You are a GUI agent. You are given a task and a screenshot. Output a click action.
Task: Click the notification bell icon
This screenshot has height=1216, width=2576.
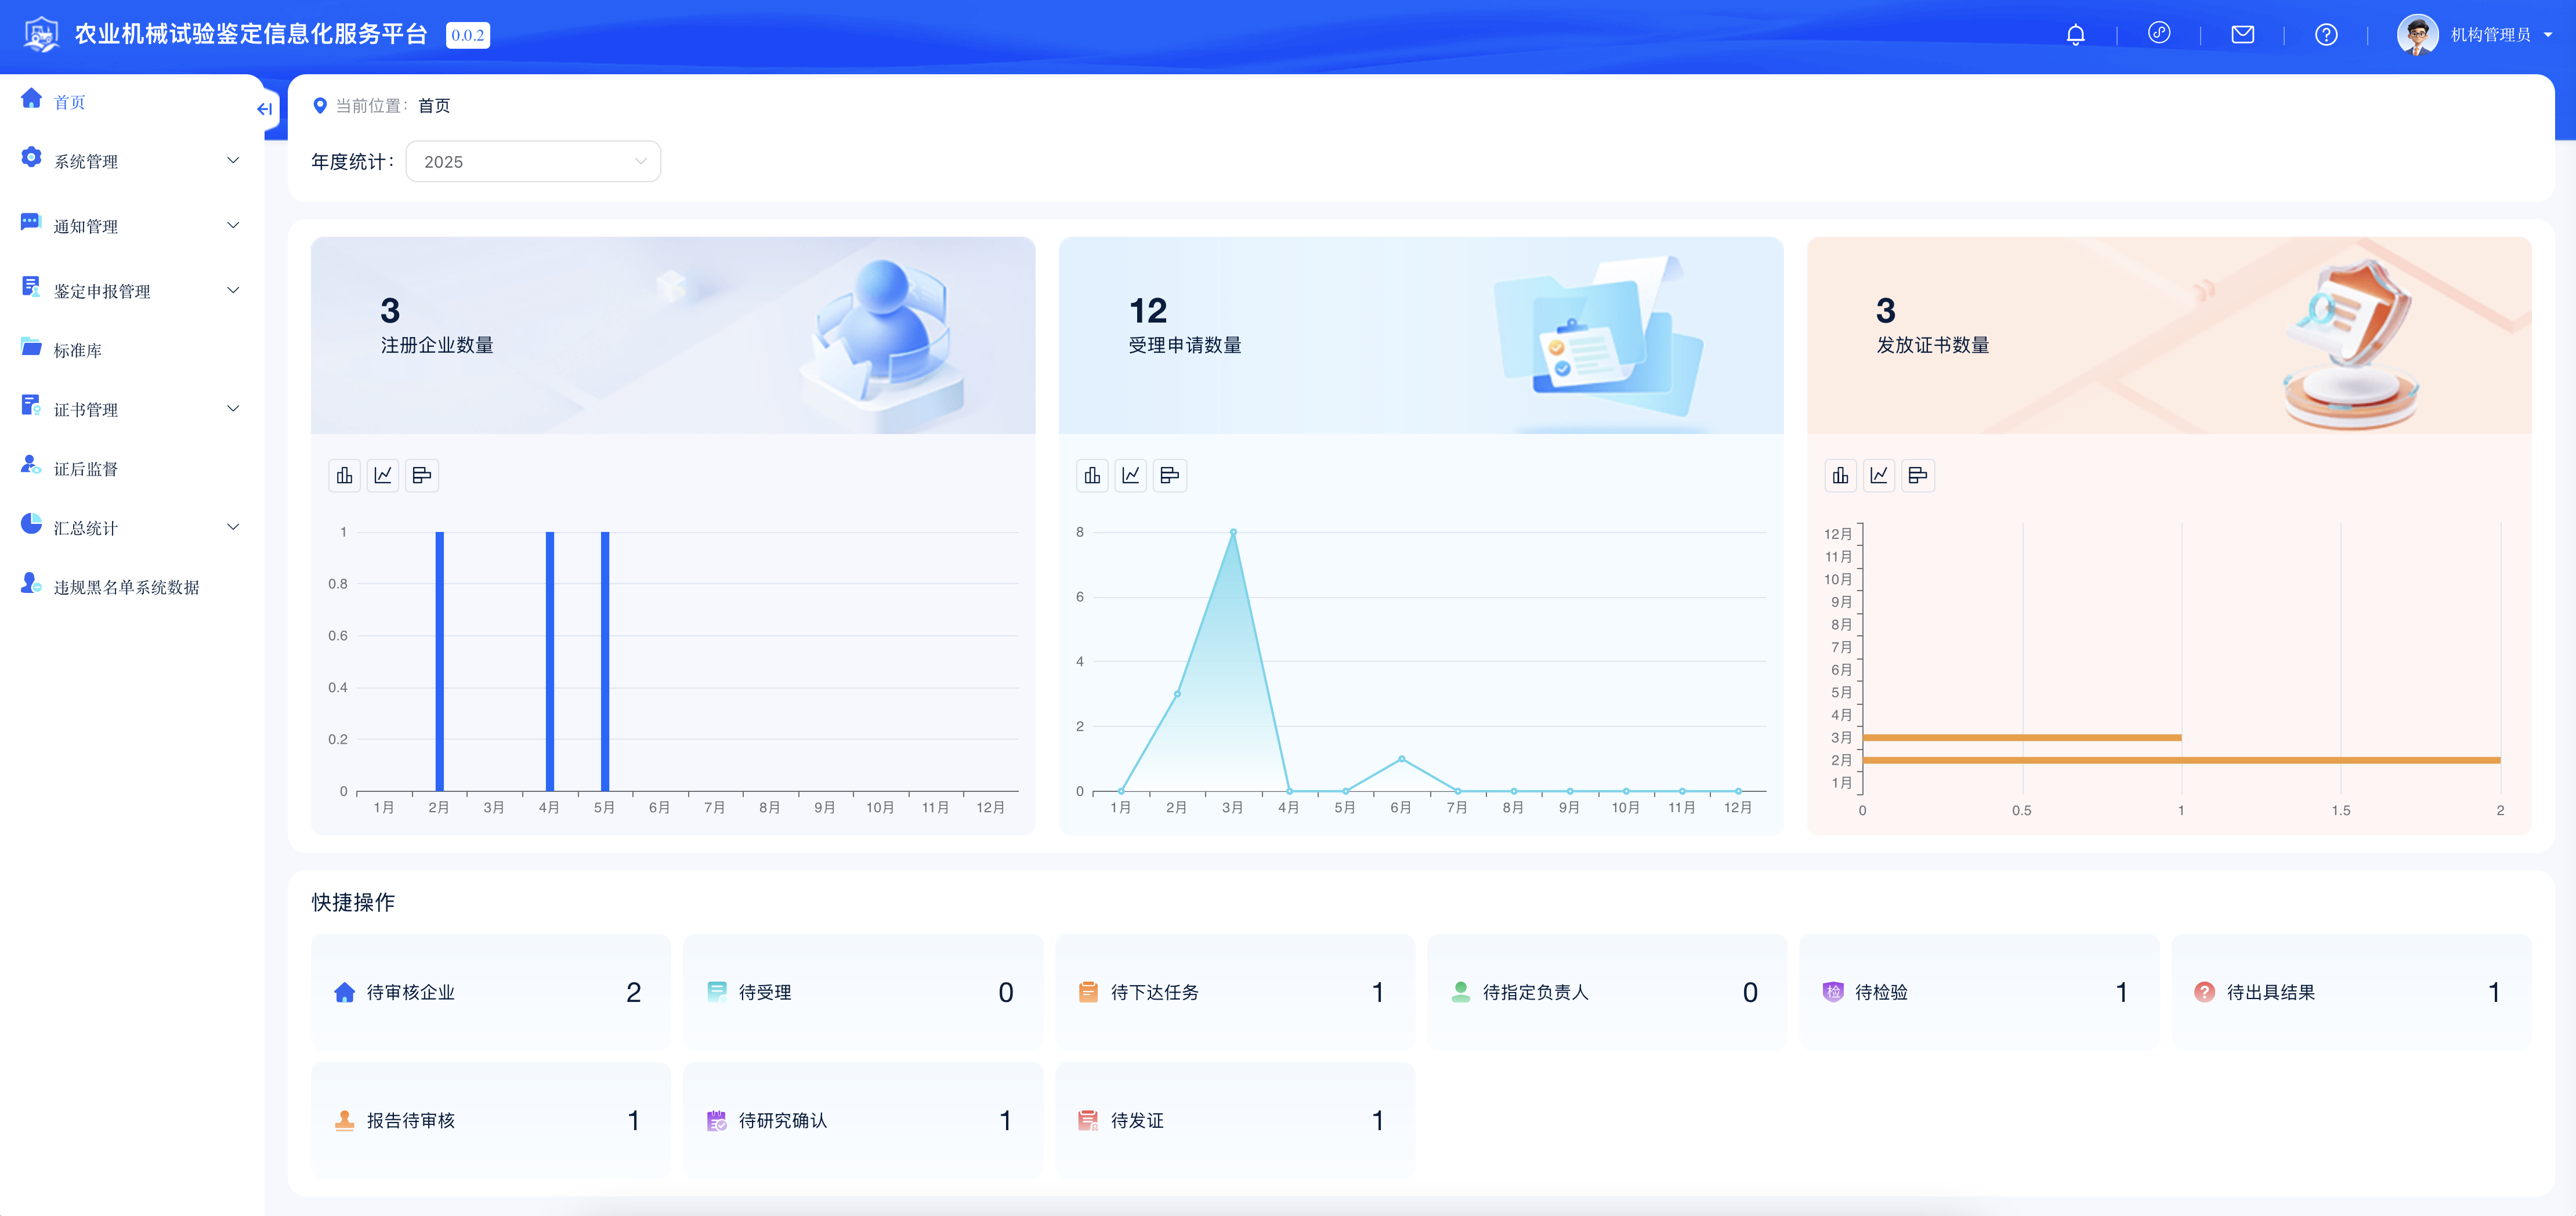tap(2075, 35)
